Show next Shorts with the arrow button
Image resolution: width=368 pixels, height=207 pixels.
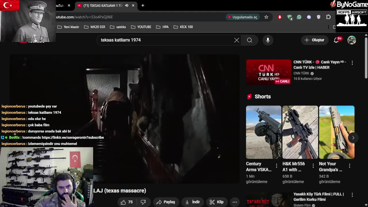[353, 138]
